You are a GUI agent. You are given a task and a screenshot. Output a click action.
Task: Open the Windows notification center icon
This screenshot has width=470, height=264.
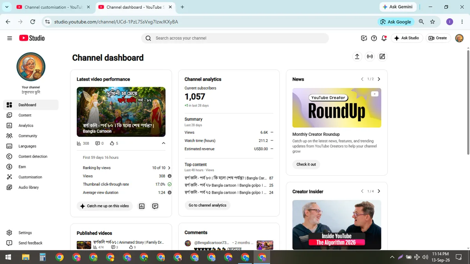[x=459, y=257]
